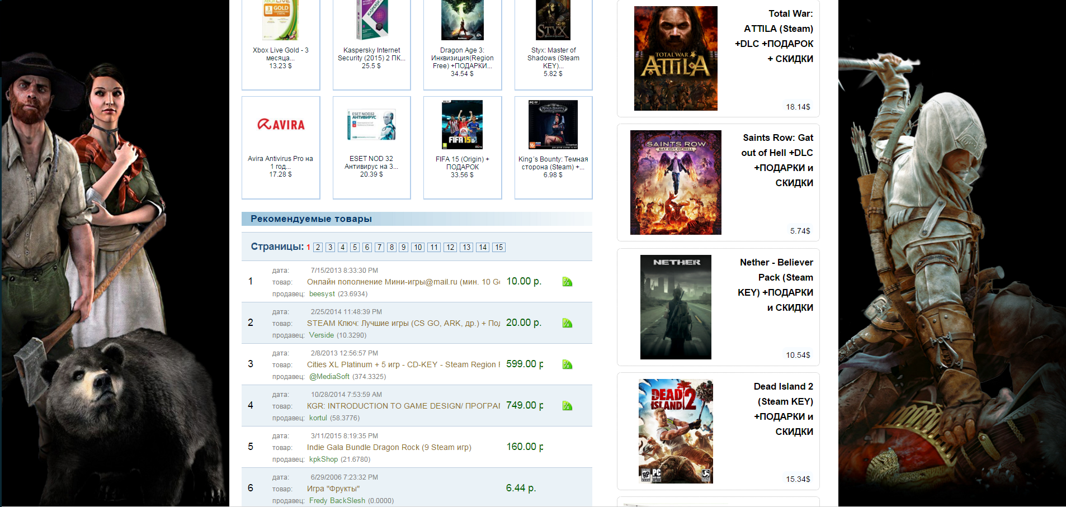Click the green discount icon beside 599.00 price
The height and width of the screenshot is (507, 1066).
(x=567, y=364)
